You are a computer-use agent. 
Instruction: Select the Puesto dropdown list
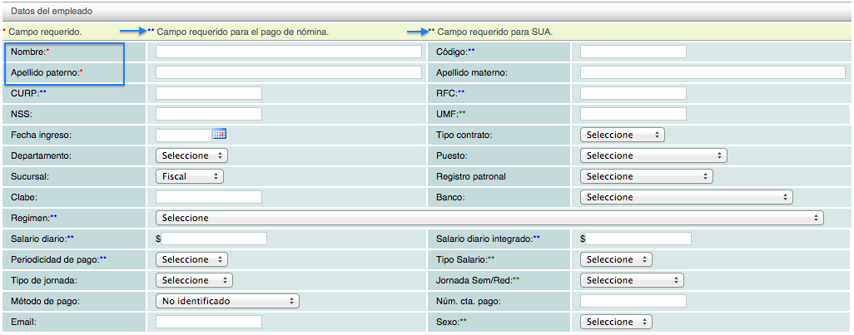coord(653,155)
